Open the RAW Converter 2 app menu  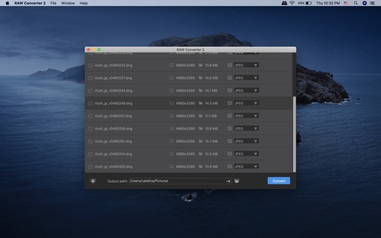pyautogui.click(x=30, y=3)
